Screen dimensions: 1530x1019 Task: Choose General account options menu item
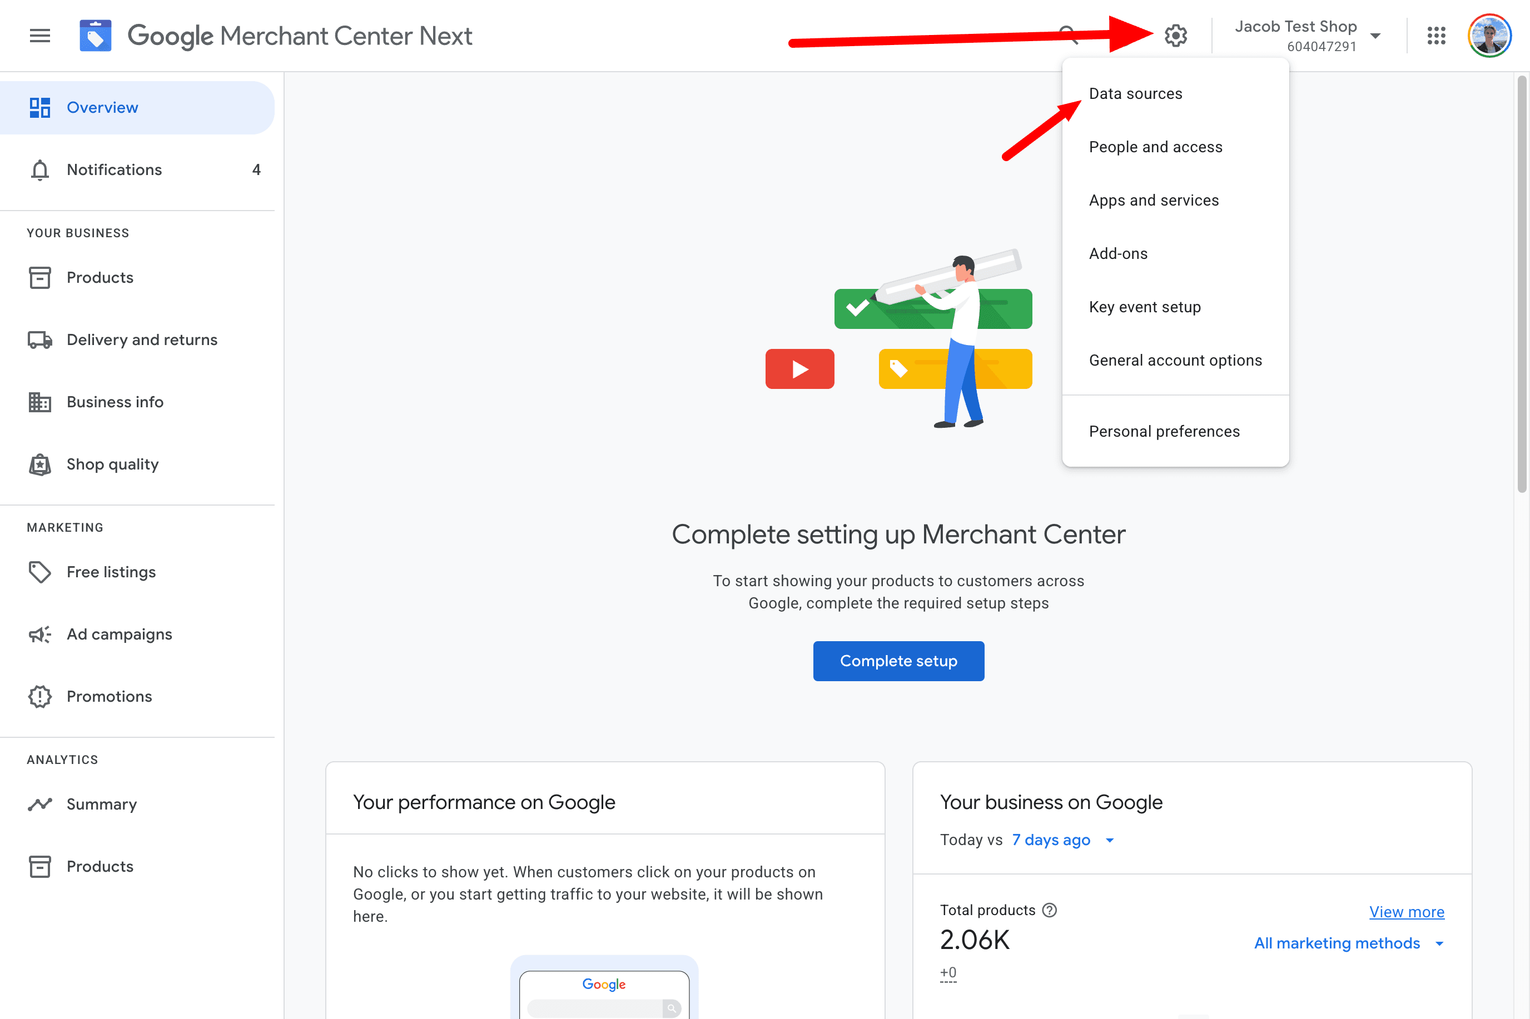pos(1175,360)
